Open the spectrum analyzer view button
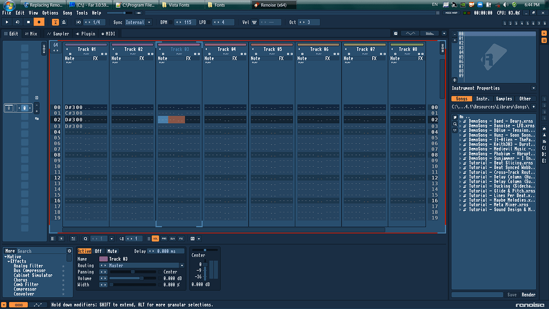Viewport: 549px width, 309px height. pyautogui.click(x=429, y=34)
